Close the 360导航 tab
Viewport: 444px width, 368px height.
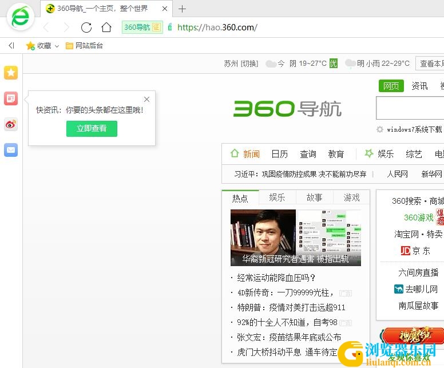[x=165, y=9]
